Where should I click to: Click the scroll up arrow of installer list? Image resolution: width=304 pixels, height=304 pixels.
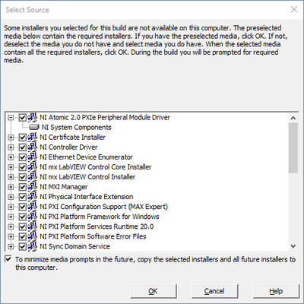(x=293, y=118)
